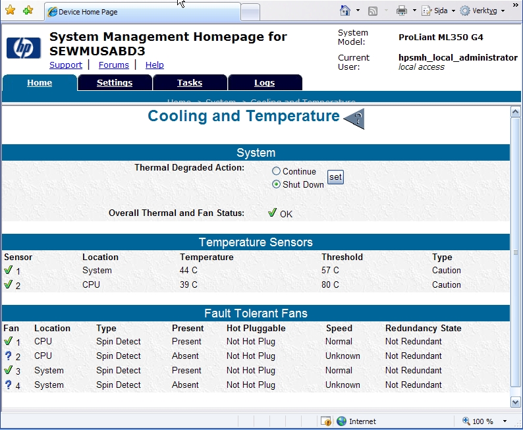
Task: Open the zoom level dropdown arrow
Action: point(505,421)
